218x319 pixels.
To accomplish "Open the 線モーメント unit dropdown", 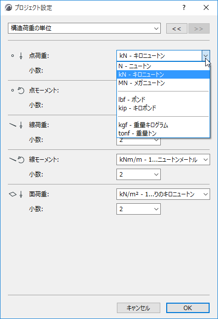I will pos(163,160).
